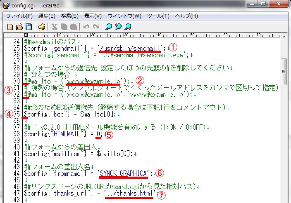291x203 pixels.
Task: Open the ウィンドウ(W) menu
Action: pos(124,16)
